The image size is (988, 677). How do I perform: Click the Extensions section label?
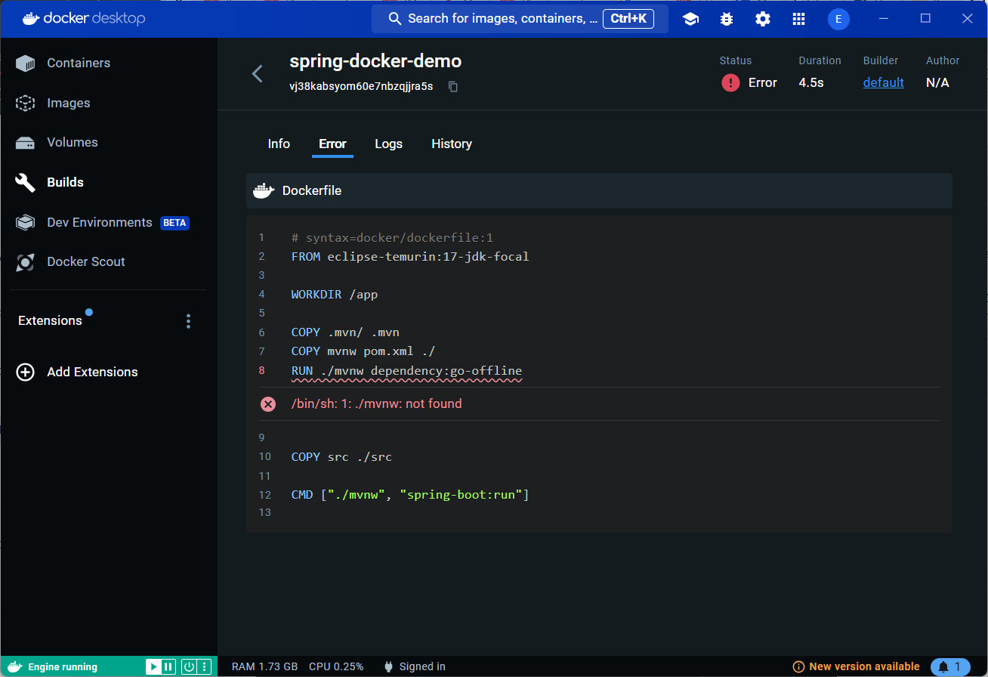50,320
